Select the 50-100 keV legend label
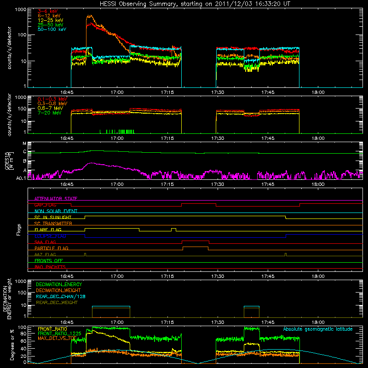 (x=52, y=29)
